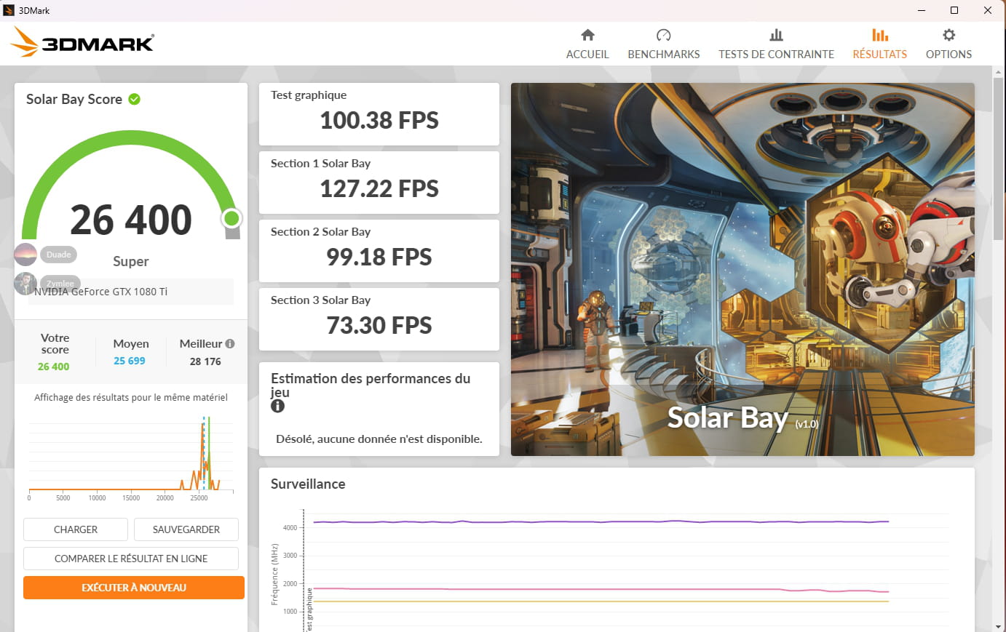Click COMPARER LE RÉSULTAT EN LIGNE button
The height and width of the screenshot is (632, 1006).
point(131,559)
